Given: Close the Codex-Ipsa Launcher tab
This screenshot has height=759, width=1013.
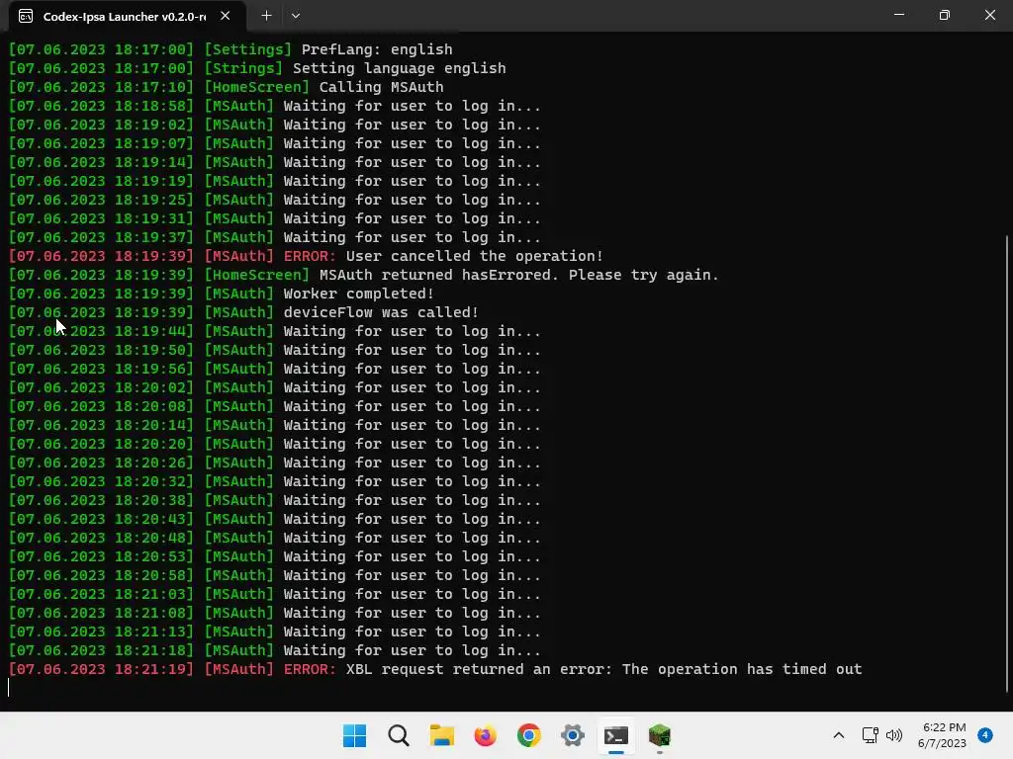Looking at the screenshot, I should pyautogui.click(x=225, y=16).
